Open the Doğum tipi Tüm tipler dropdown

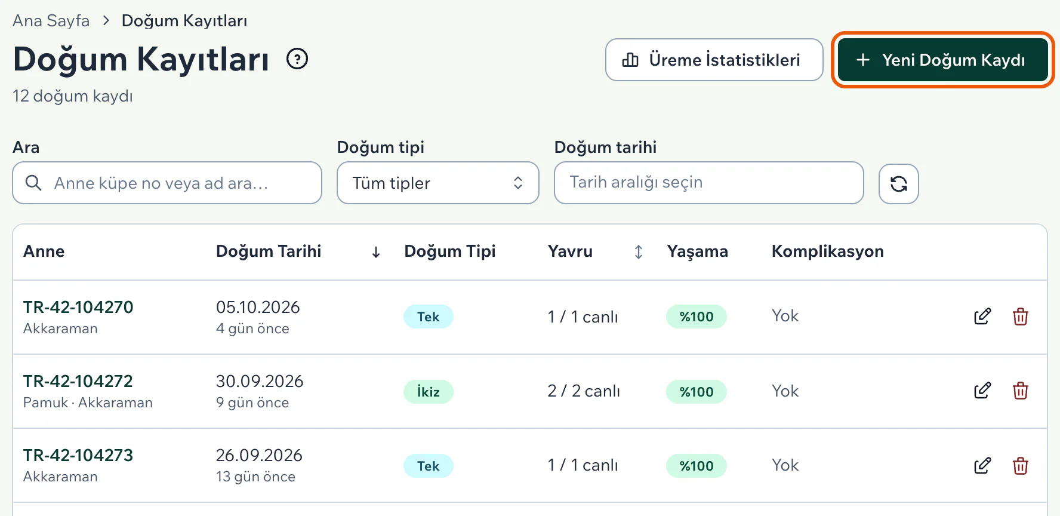point(438,183)
